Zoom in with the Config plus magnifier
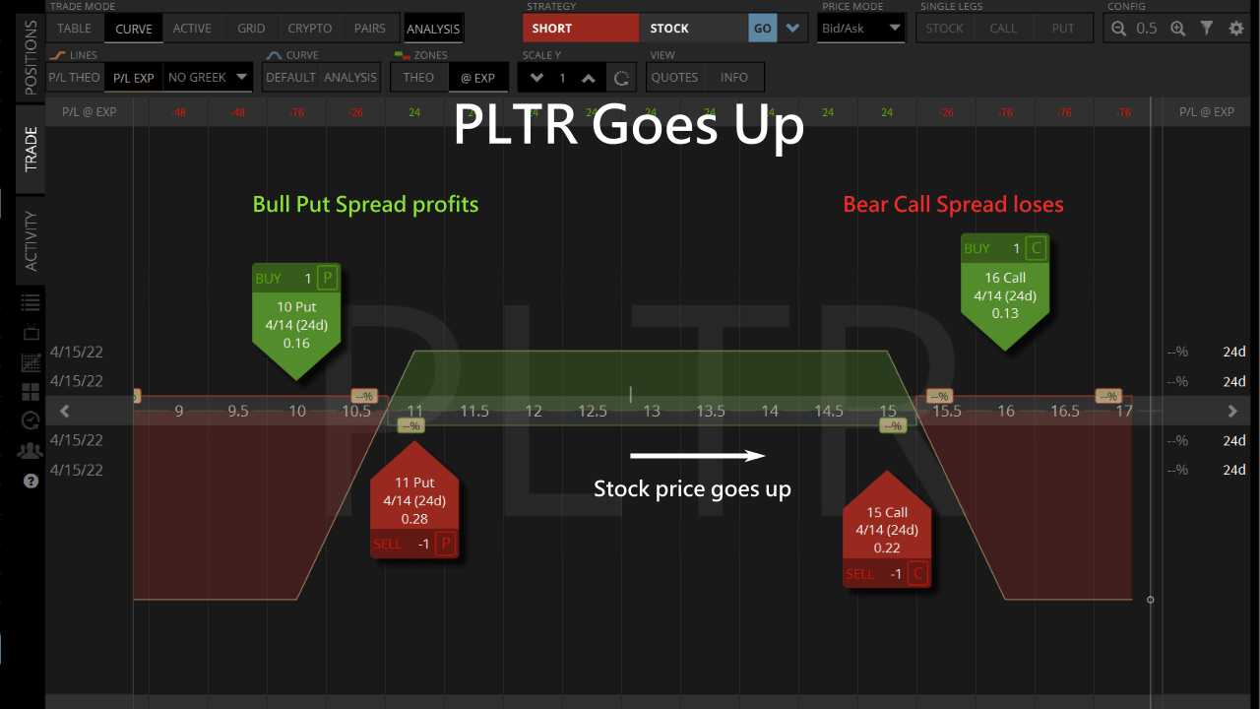The height and width of the screenshot is (709, 1260). pyautogui.click(x=1177, y=29)
